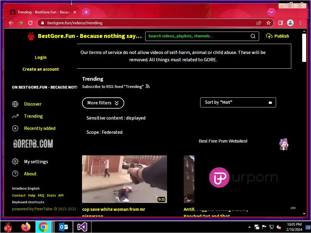Open the 10:05 PM clock
311x233 pixels.
(294, 227)
